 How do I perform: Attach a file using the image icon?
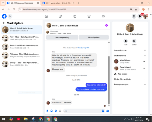51,111
